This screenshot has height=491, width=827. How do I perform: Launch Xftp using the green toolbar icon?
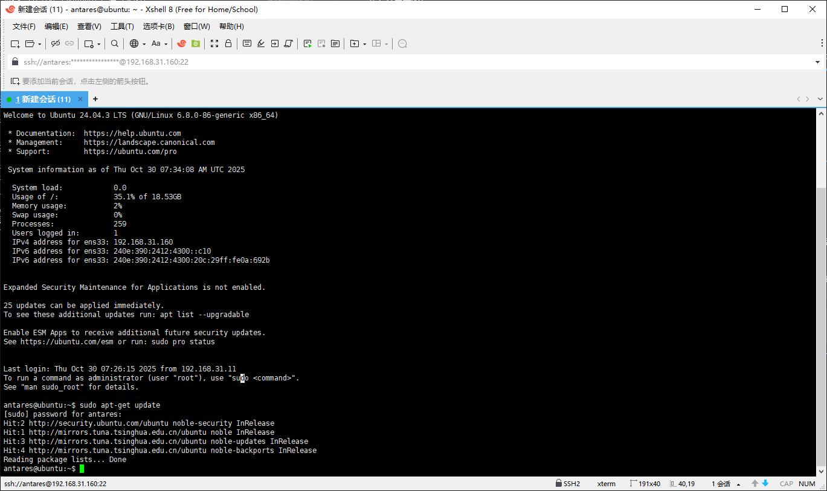[x=196, y=43]
